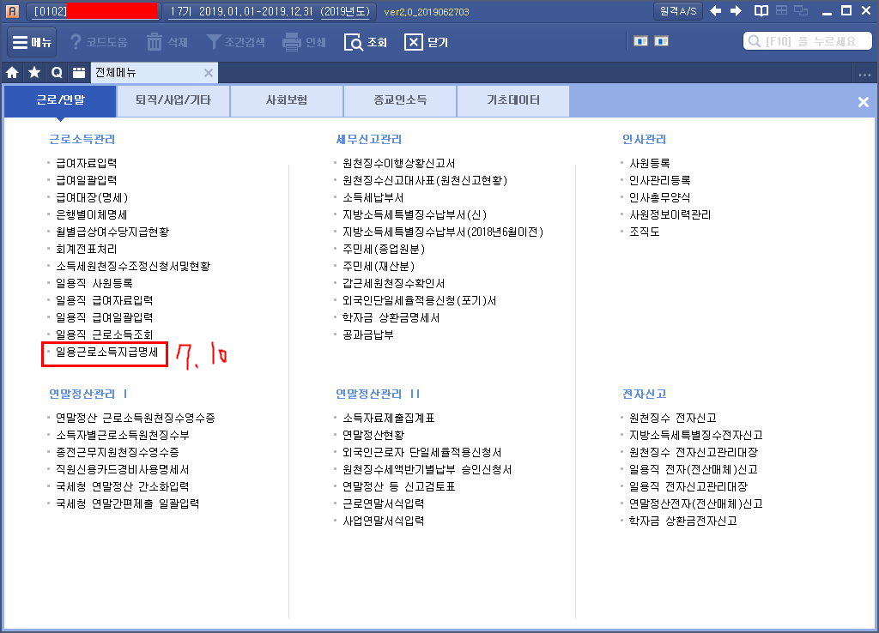879x633 pixels.
Task: Open 급여자료입력 menu item
Action: point(87,163)
